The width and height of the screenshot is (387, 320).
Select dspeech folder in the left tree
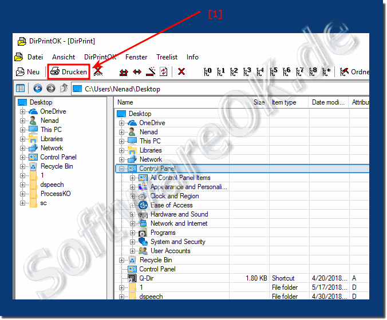coord(52,185)
